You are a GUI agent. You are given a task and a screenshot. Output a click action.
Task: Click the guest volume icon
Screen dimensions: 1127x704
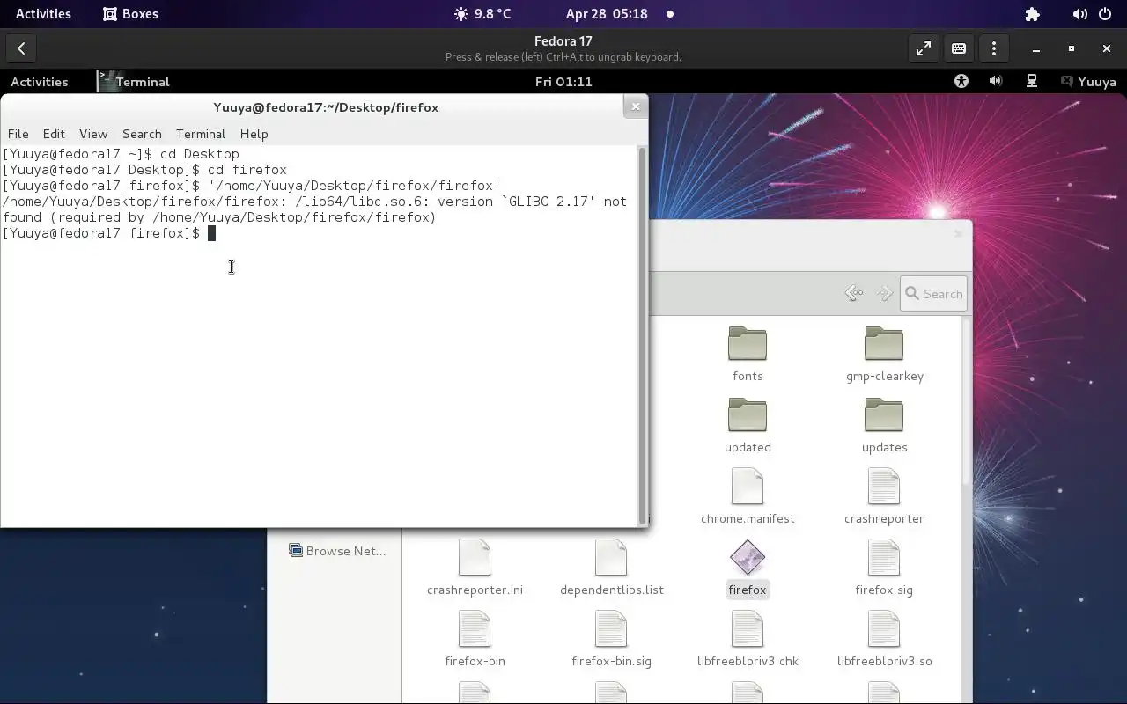(x=996, y=81)
